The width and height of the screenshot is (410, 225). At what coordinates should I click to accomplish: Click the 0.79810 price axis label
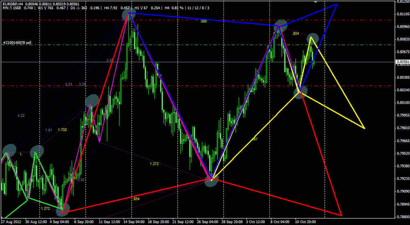(403, 128)
